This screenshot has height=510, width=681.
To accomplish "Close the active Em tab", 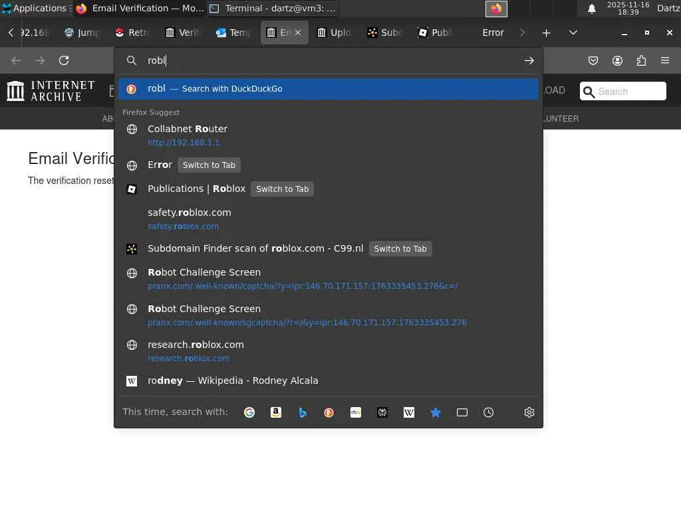I will pos(298,33).
